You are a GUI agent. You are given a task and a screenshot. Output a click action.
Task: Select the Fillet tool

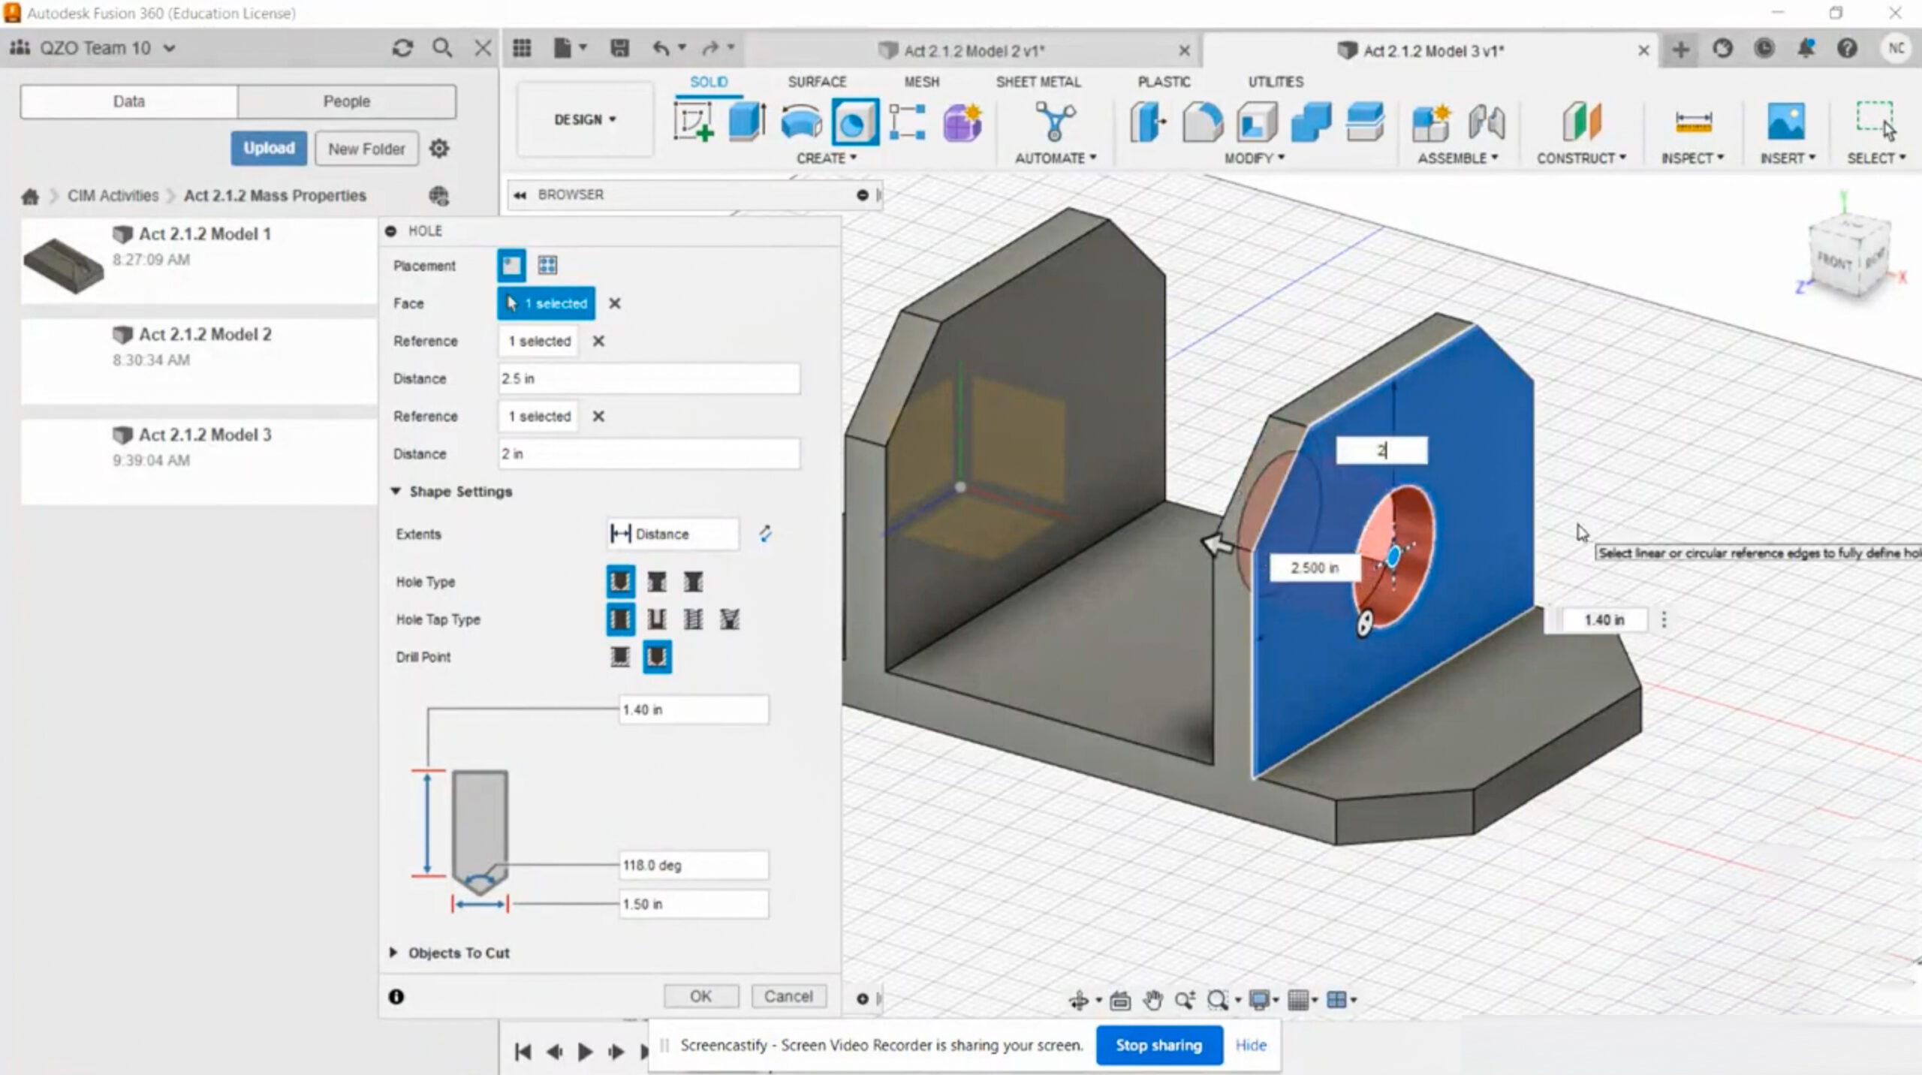click(1202, 122)
